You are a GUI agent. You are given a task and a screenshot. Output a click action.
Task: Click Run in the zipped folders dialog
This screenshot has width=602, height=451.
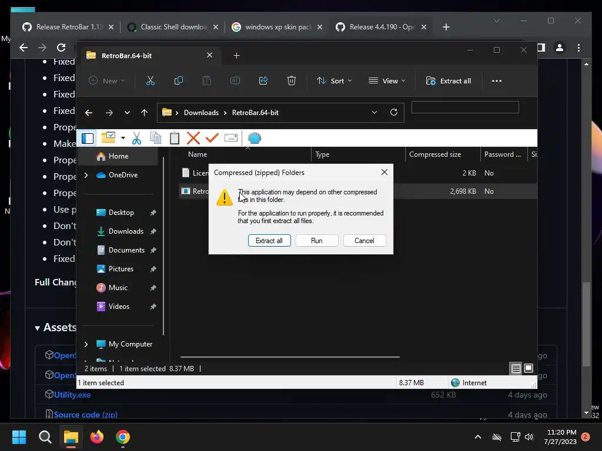(x=317, y=240)
